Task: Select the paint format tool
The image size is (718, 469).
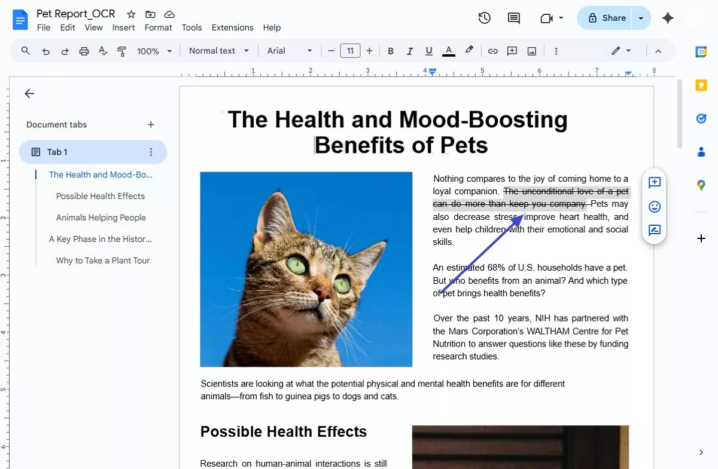Action: click(121, 51)
